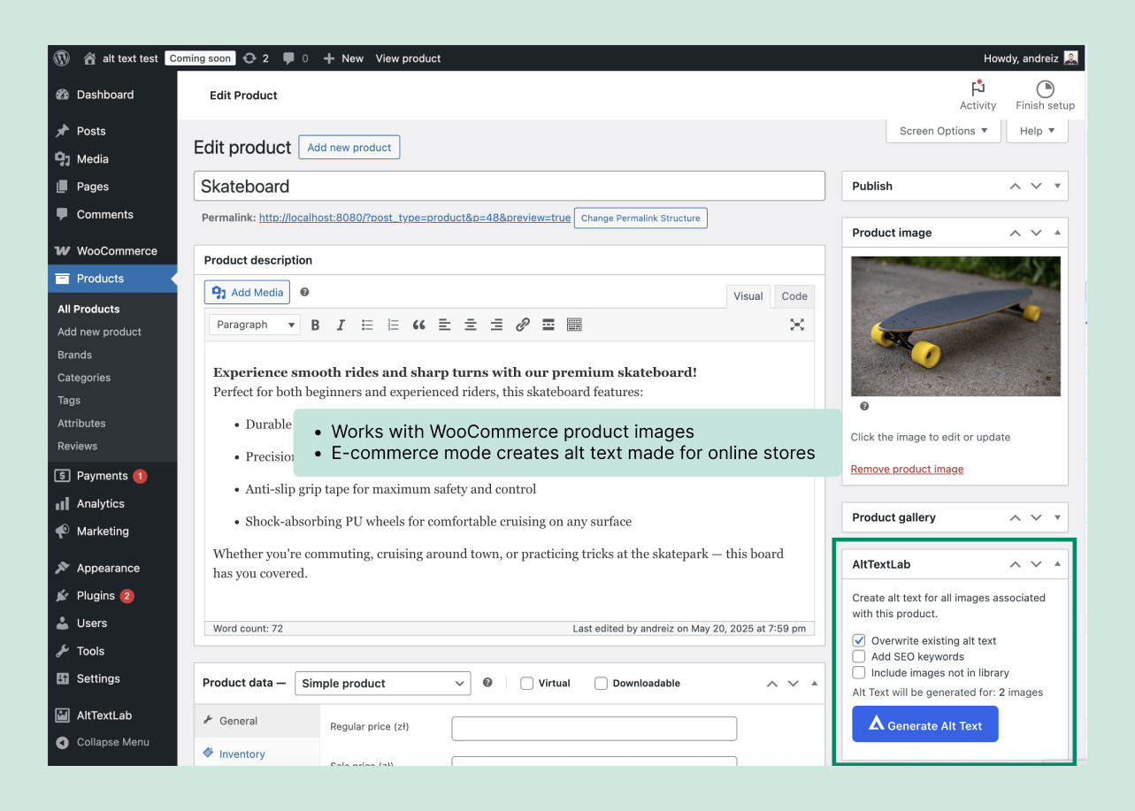
Task: Click the Bold formatting icon
Action: [315, 325]
